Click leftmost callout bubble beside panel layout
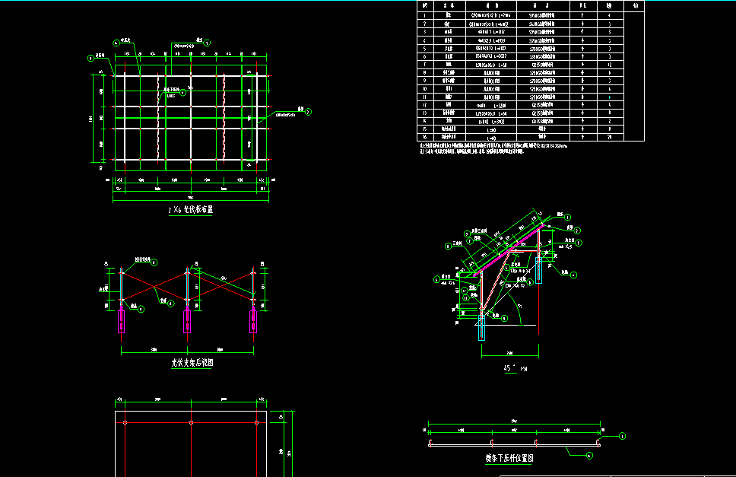 coord(90,56)
